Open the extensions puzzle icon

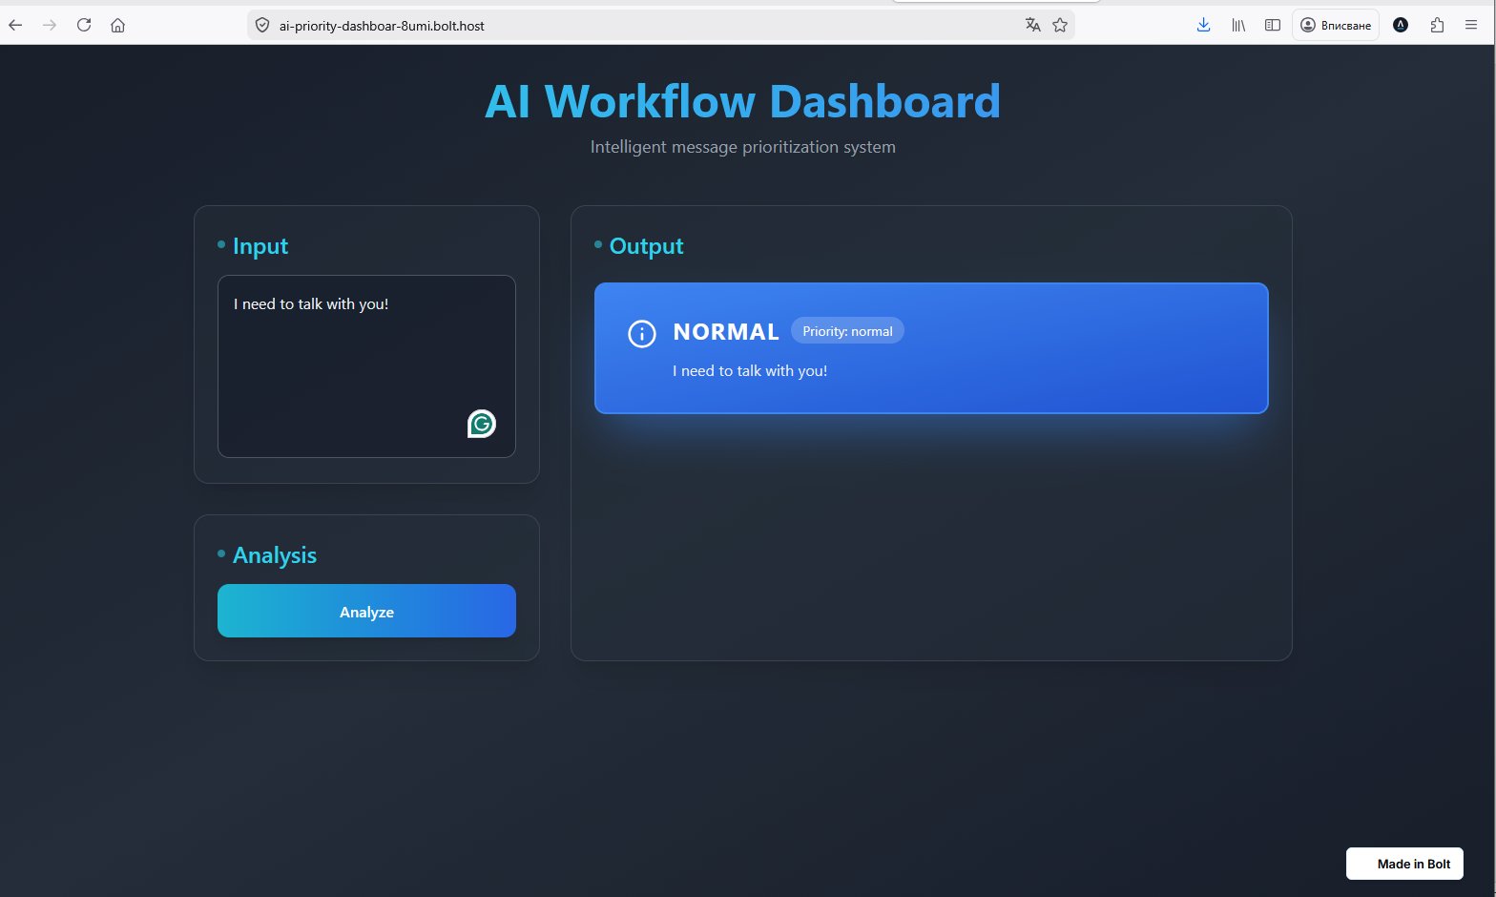click(x=1437, y=25)
